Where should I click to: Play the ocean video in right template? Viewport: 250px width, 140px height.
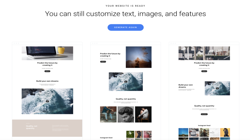217,88
